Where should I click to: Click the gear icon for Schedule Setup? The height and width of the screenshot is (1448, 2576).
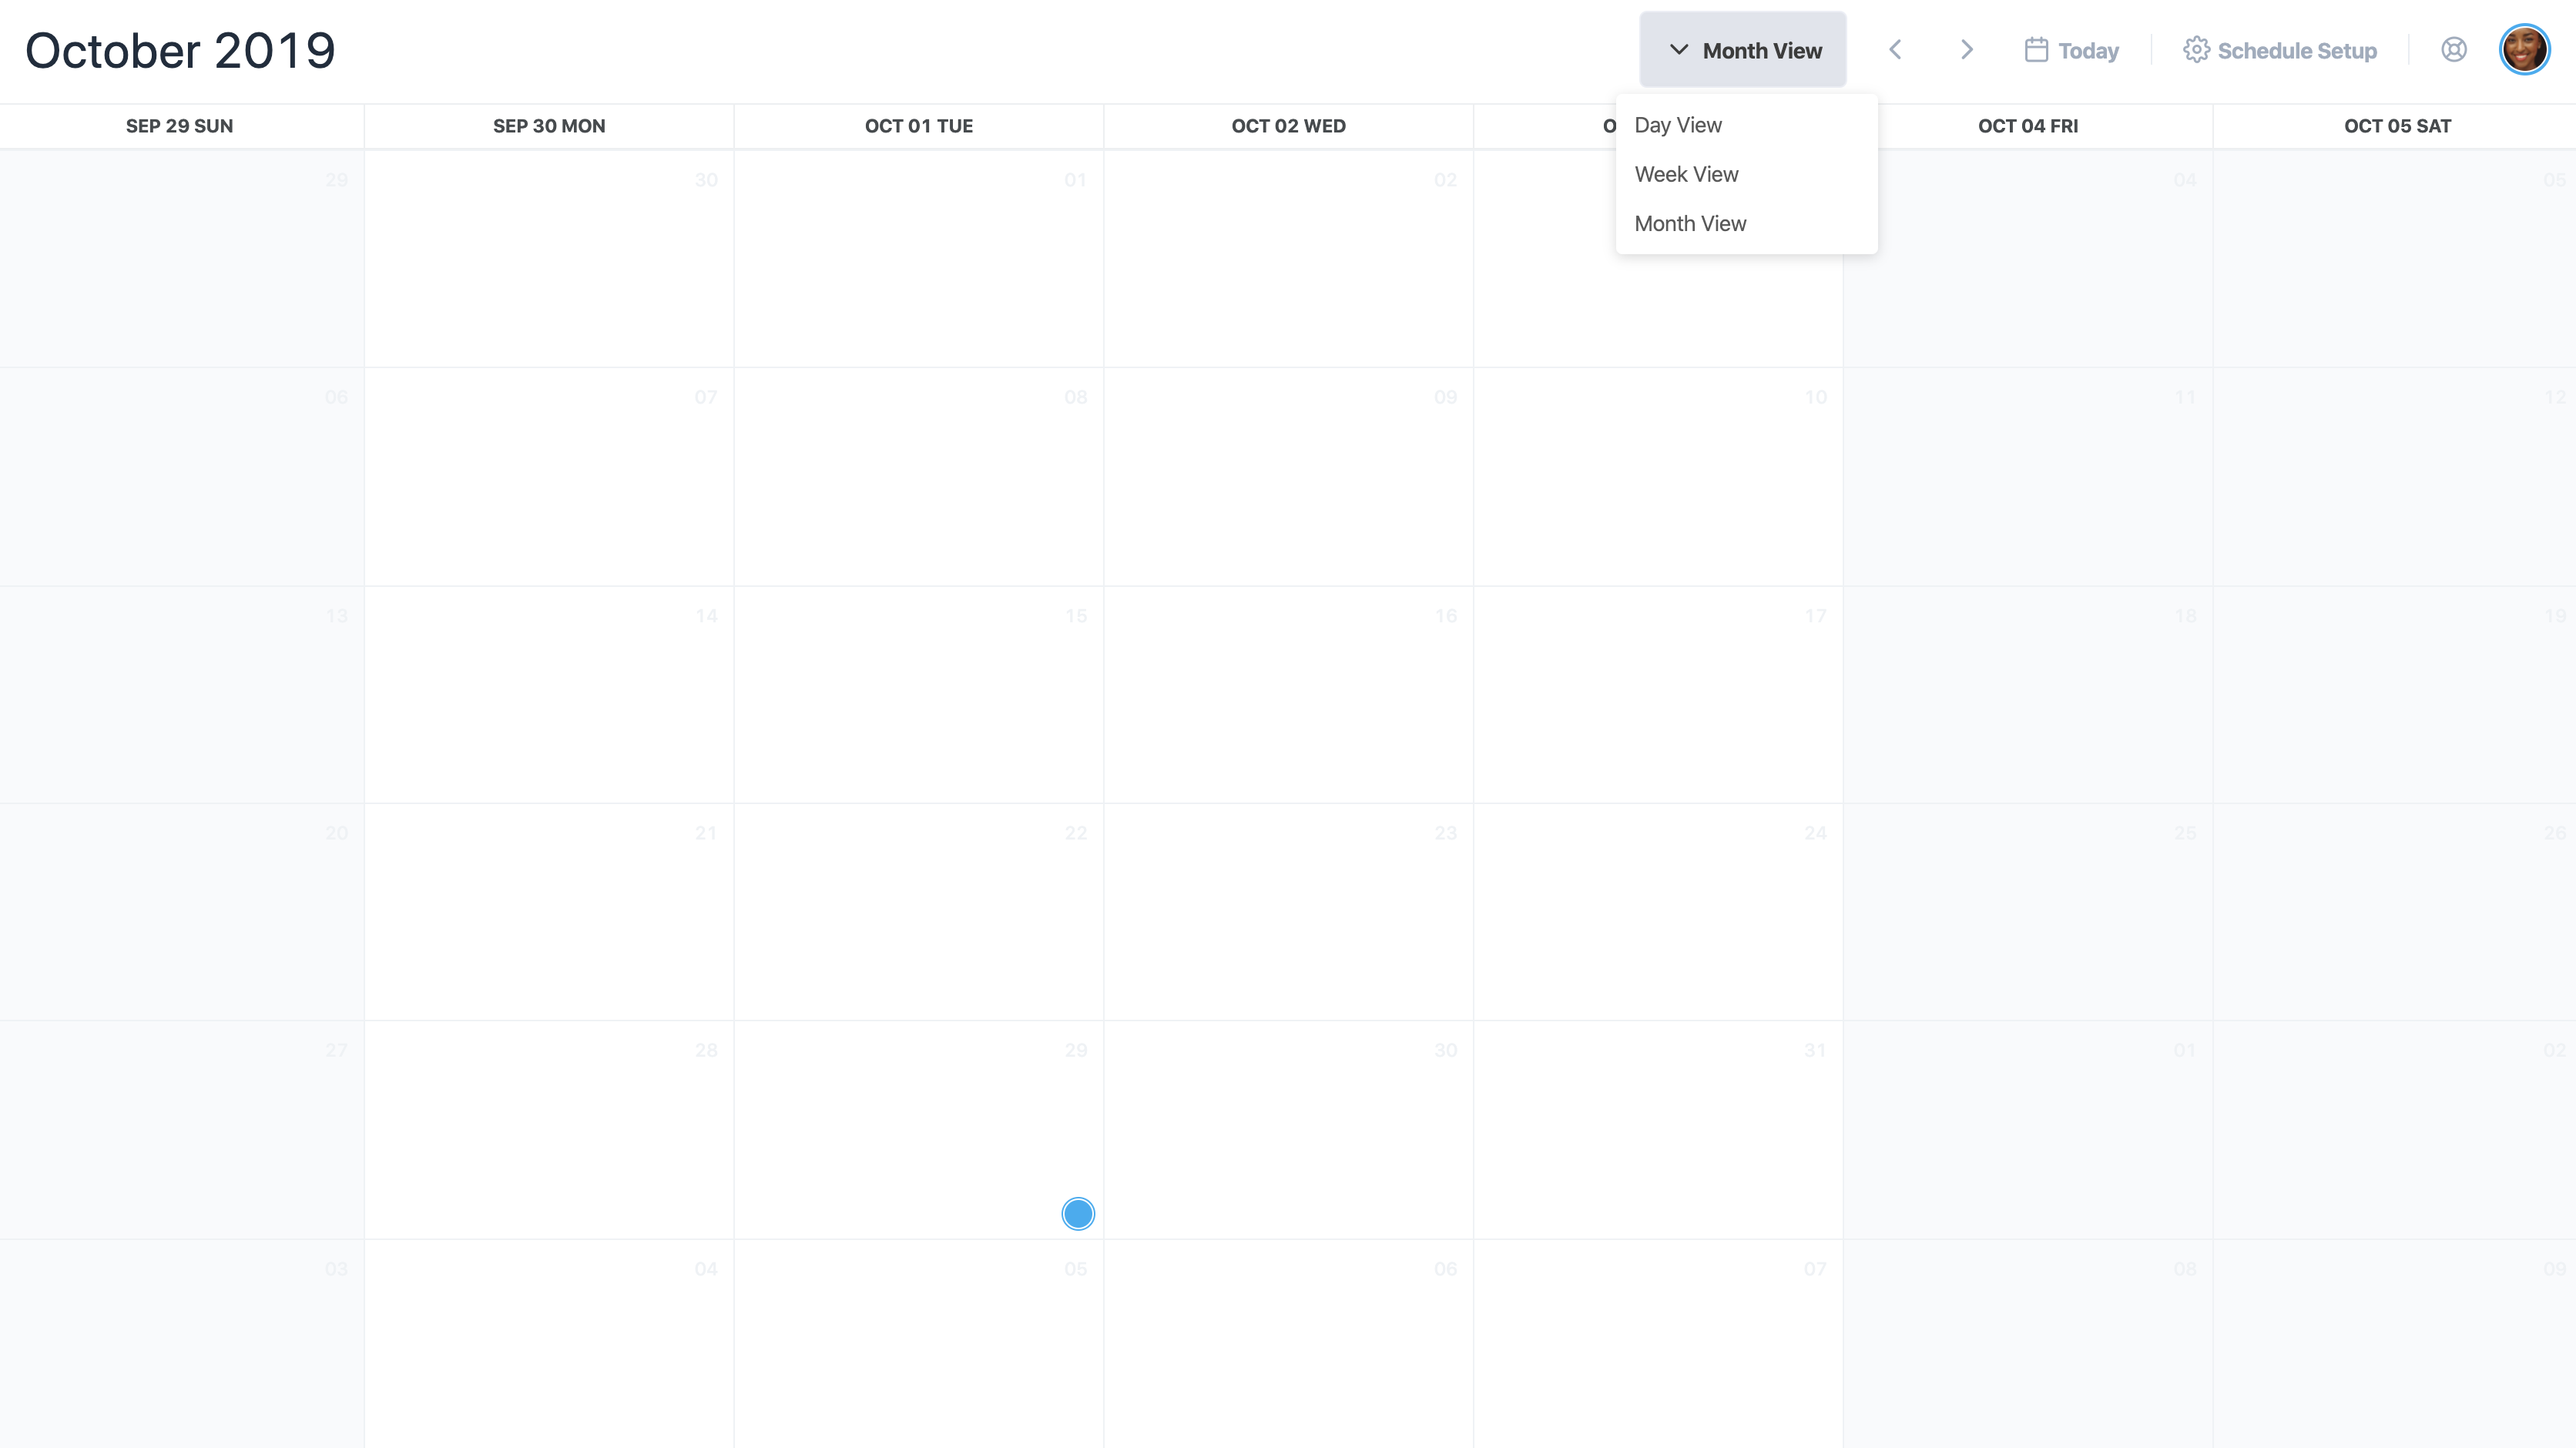pyautogui.click(x=2196, y=50)
